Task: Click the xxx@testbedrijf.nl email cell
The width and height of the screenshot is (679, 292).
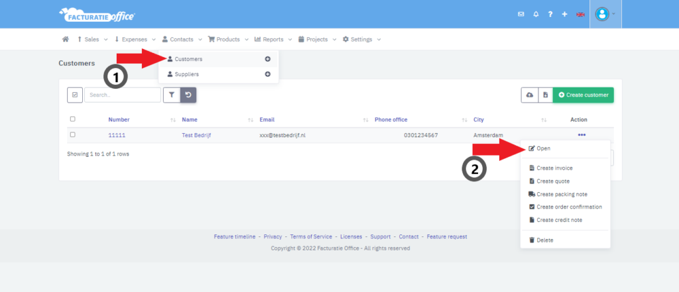Action: click(x=282, y=135)
